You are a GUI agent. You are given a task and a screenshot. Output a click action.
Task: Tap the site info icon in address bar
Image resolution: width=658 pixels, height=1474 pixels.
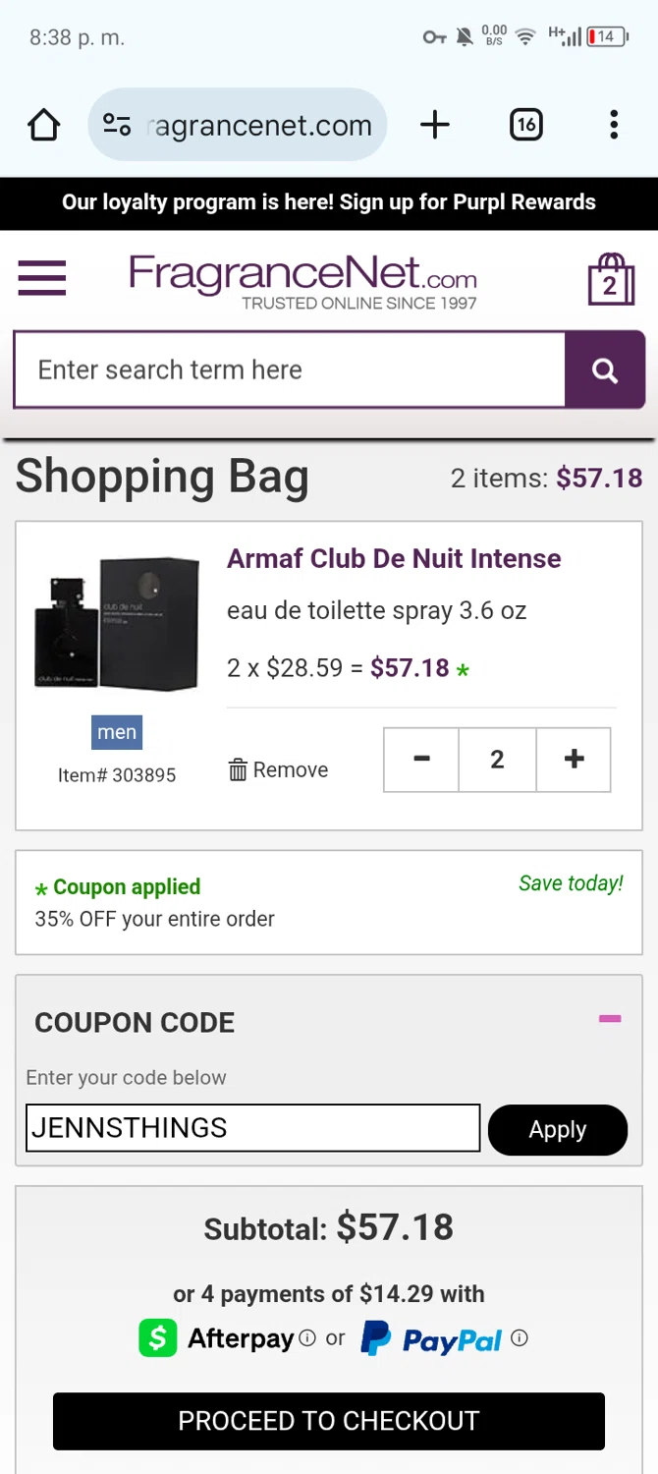pyautogui.click(x=117, y=126)
